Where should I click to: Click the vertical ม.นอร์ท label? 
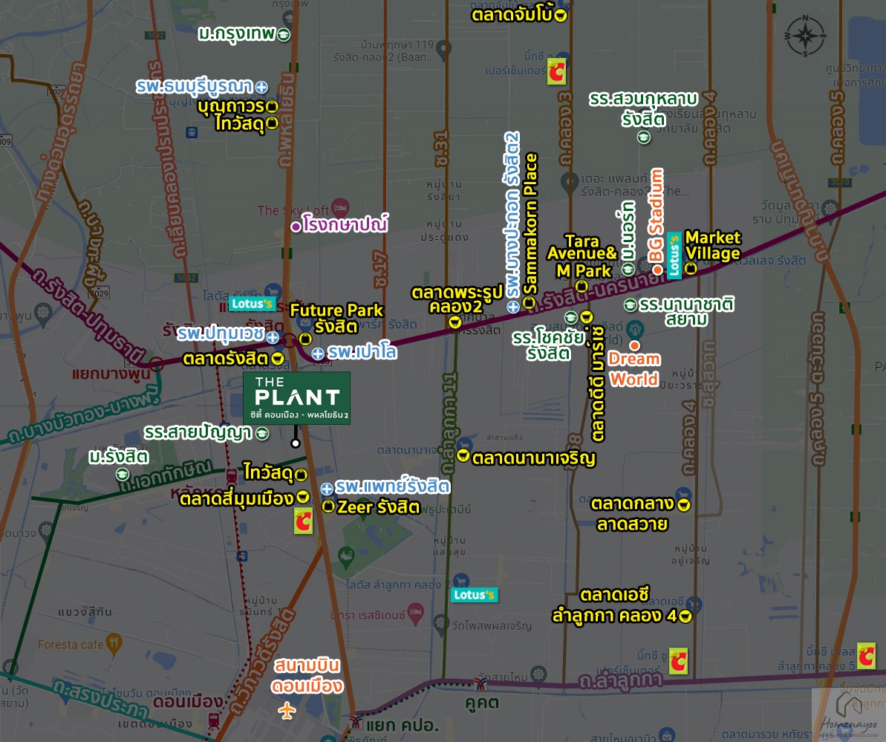628,232
